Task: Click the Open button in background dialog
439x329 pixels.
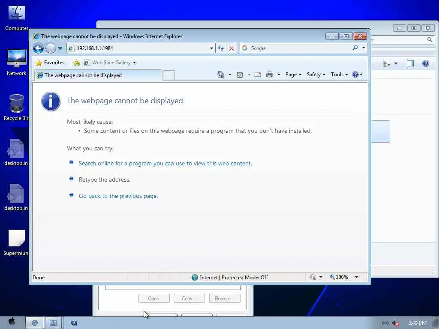Action: 154,299
